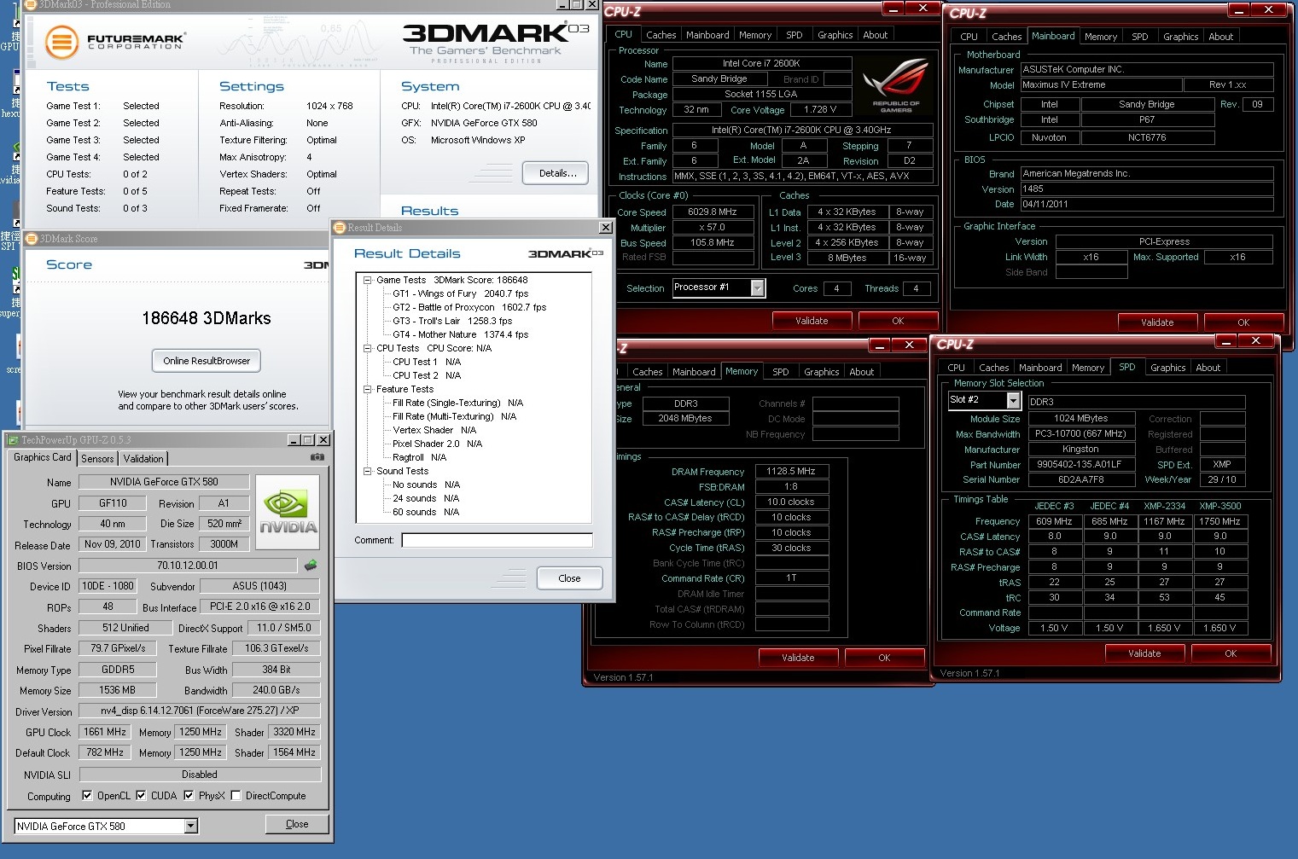
Task: Click the Maximus IV Extreme model field
Action: coord(1101,85)
